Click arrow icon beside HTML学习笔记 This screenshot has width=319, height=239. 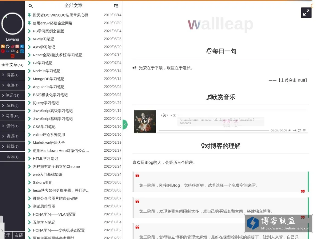pyautogui.click(x=29, y=159)
